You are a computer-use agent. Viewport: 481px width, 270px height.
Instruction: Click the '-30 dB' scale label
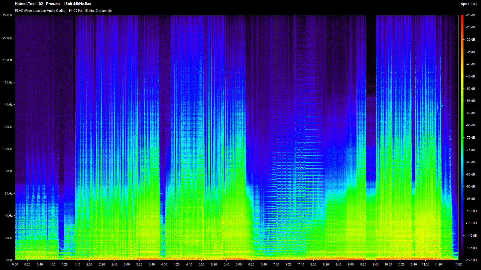470,40
